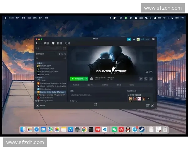Screen dimensions: 188x150
Task: Click the cloud sync status icon
Action: (91, 79)
